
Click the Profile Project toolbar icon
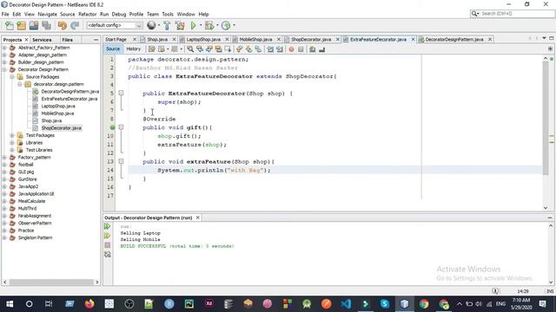click(226, 25)
